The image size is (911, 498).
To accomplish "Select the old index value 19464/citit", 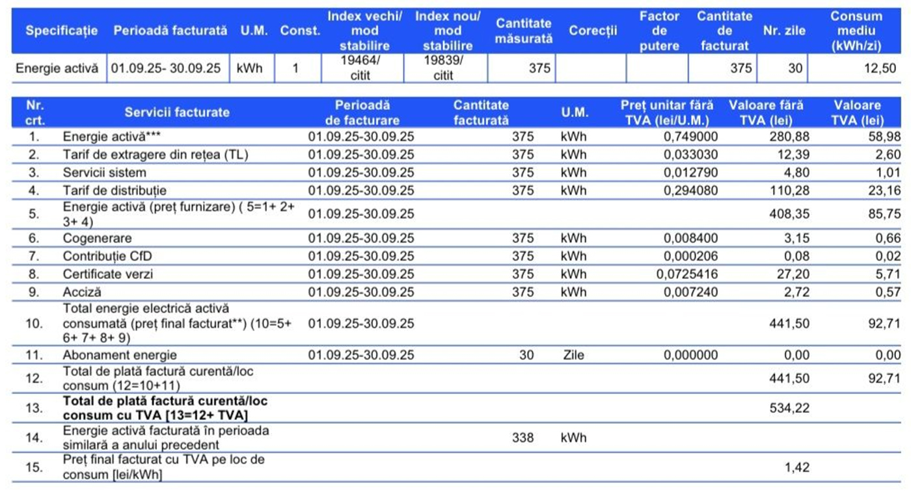I will [362, 68].
